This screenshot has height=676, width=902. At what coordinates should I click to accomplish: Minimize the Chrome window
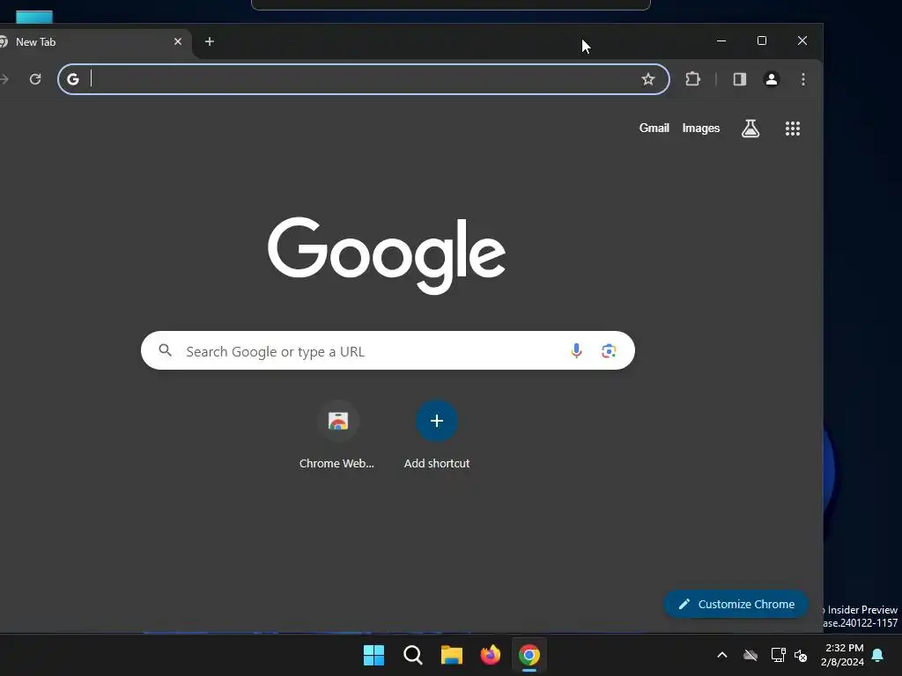click(x=721, y=40)
